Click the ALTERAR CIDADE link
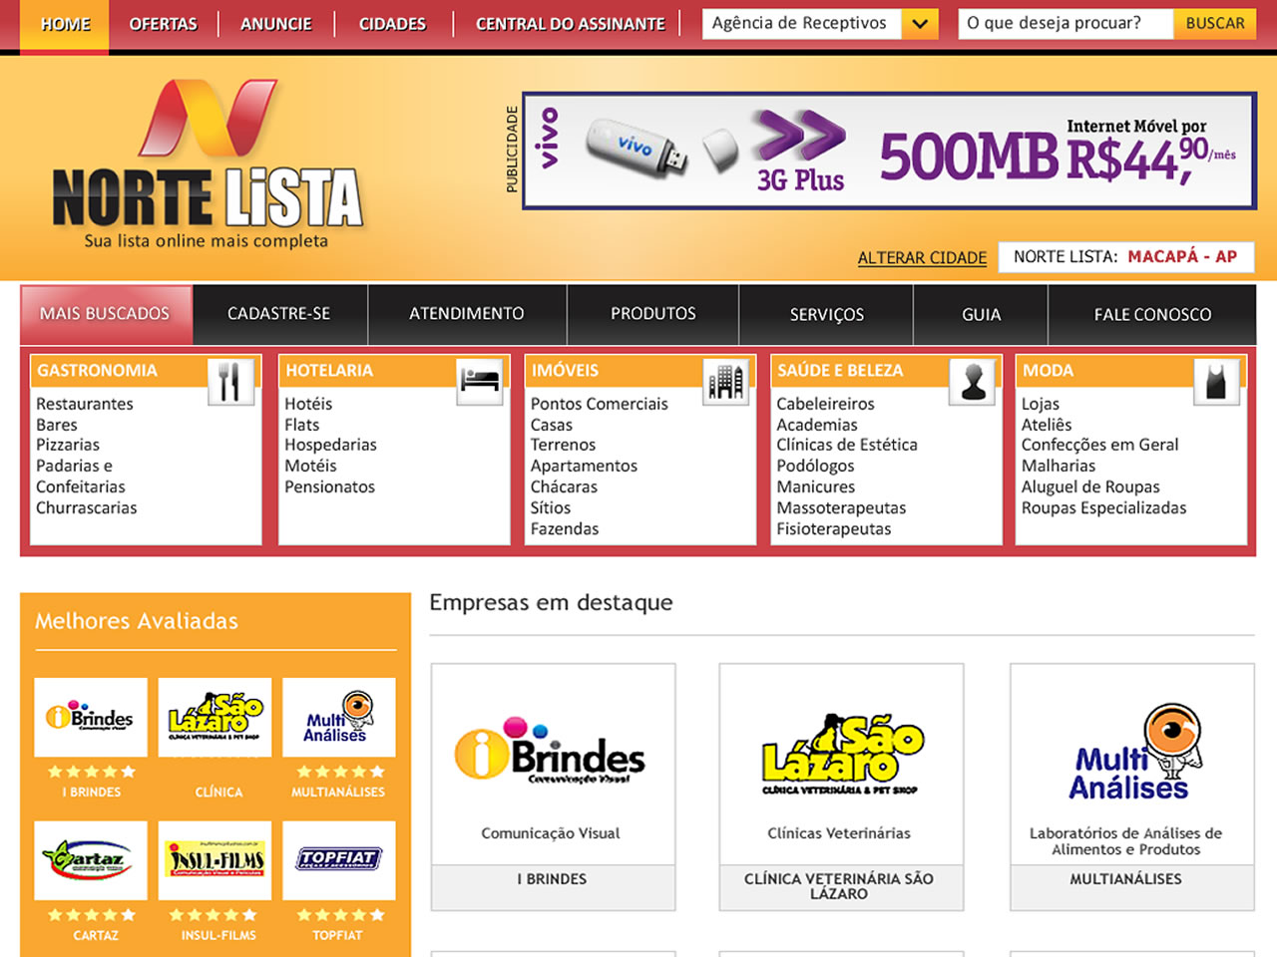 pyautogui.click(x=922, y=258)
